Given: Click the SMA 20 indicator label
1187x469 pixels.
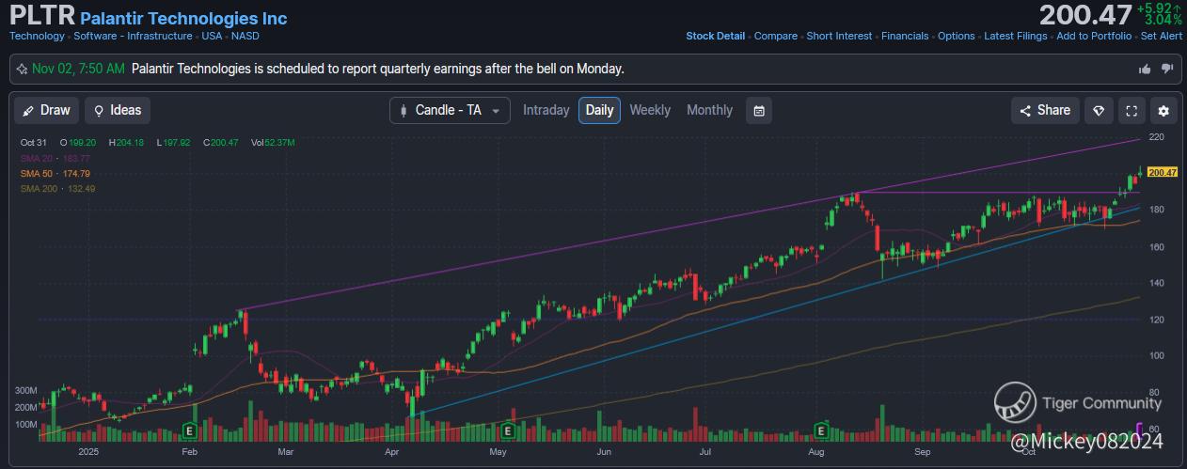Looking at the screenshot, I should (55, 158).
